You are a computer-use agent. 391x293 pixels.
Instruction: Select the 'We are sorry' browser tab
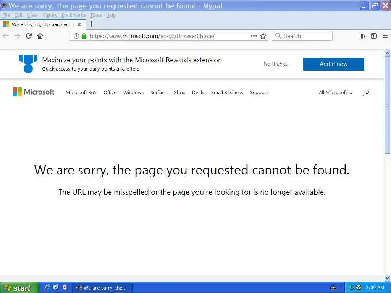(x=43, y=24)
